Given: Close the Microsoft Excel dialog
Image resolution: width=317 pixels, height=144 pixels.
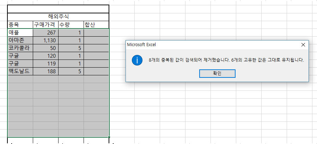Looking at the screenshot, I should [303, 45].
